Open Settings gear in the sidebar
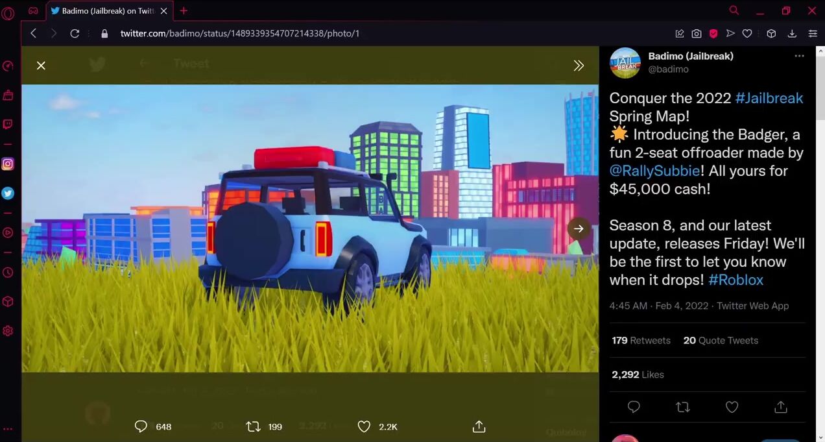 click(8, 331)
